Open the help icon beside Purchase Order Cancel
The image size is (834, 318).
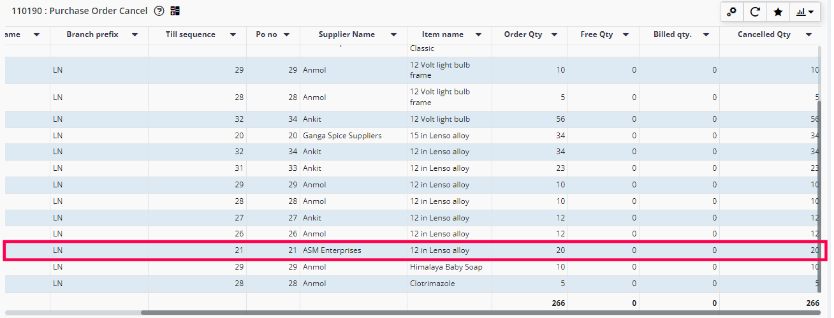(159, 11)
